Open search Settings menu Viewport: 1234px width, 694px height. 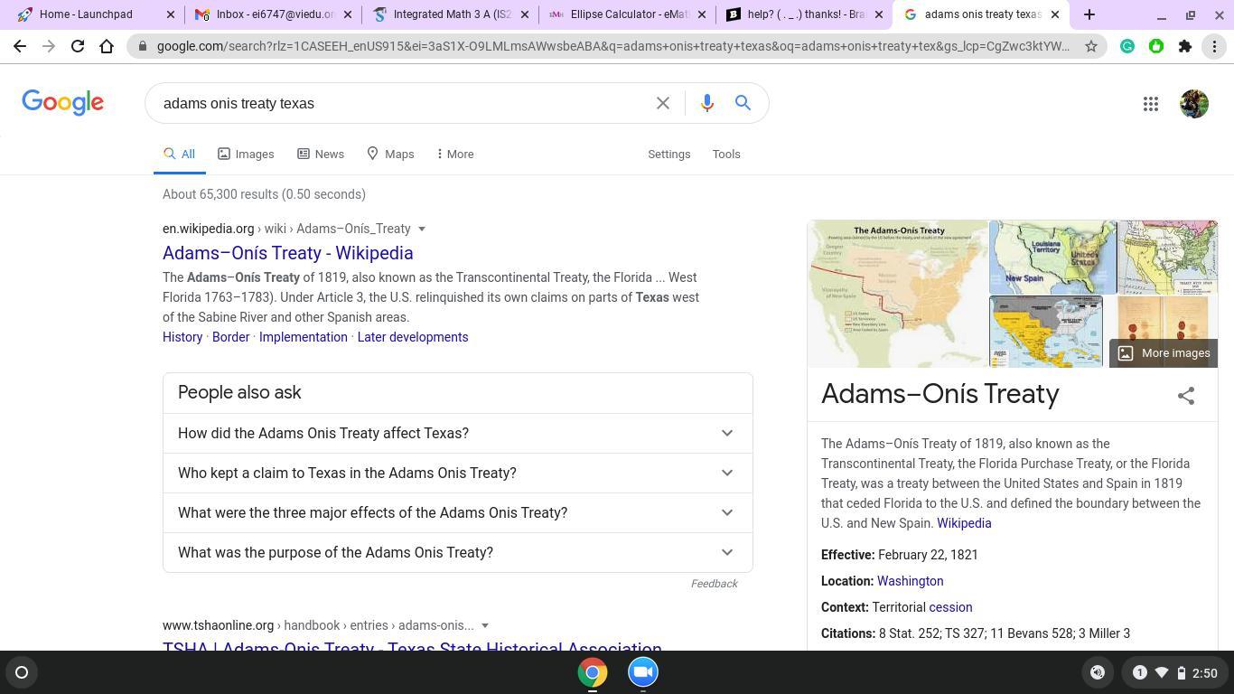[x=668, y=154]
